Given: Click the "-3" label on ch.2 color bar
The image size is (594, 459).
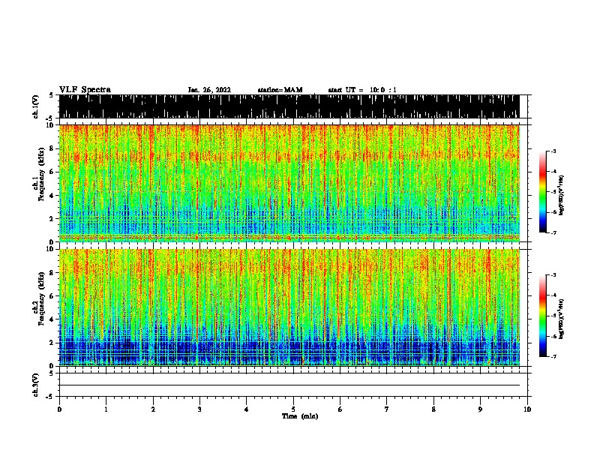Looking at the screenshot, I should [x=553, y=275].
